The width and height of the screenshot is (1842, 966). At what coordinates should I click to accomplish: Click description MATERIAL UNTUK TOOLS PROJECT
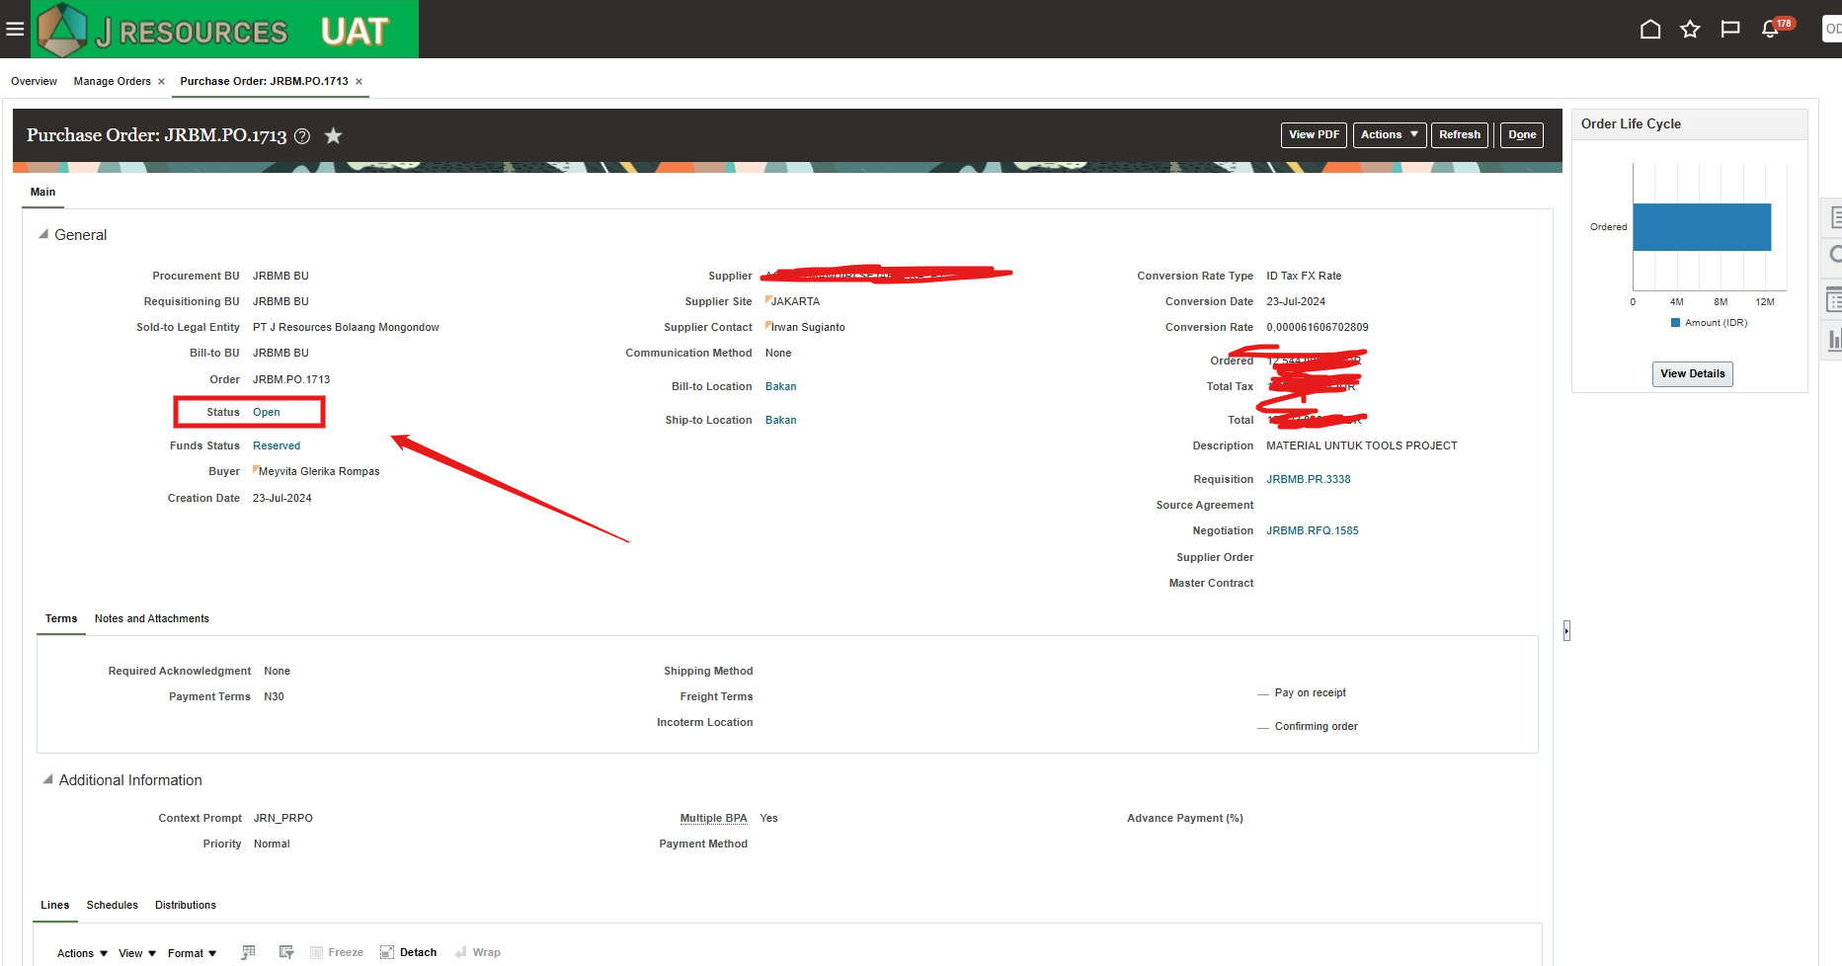pyautogui.click(x=1361, y=445)
